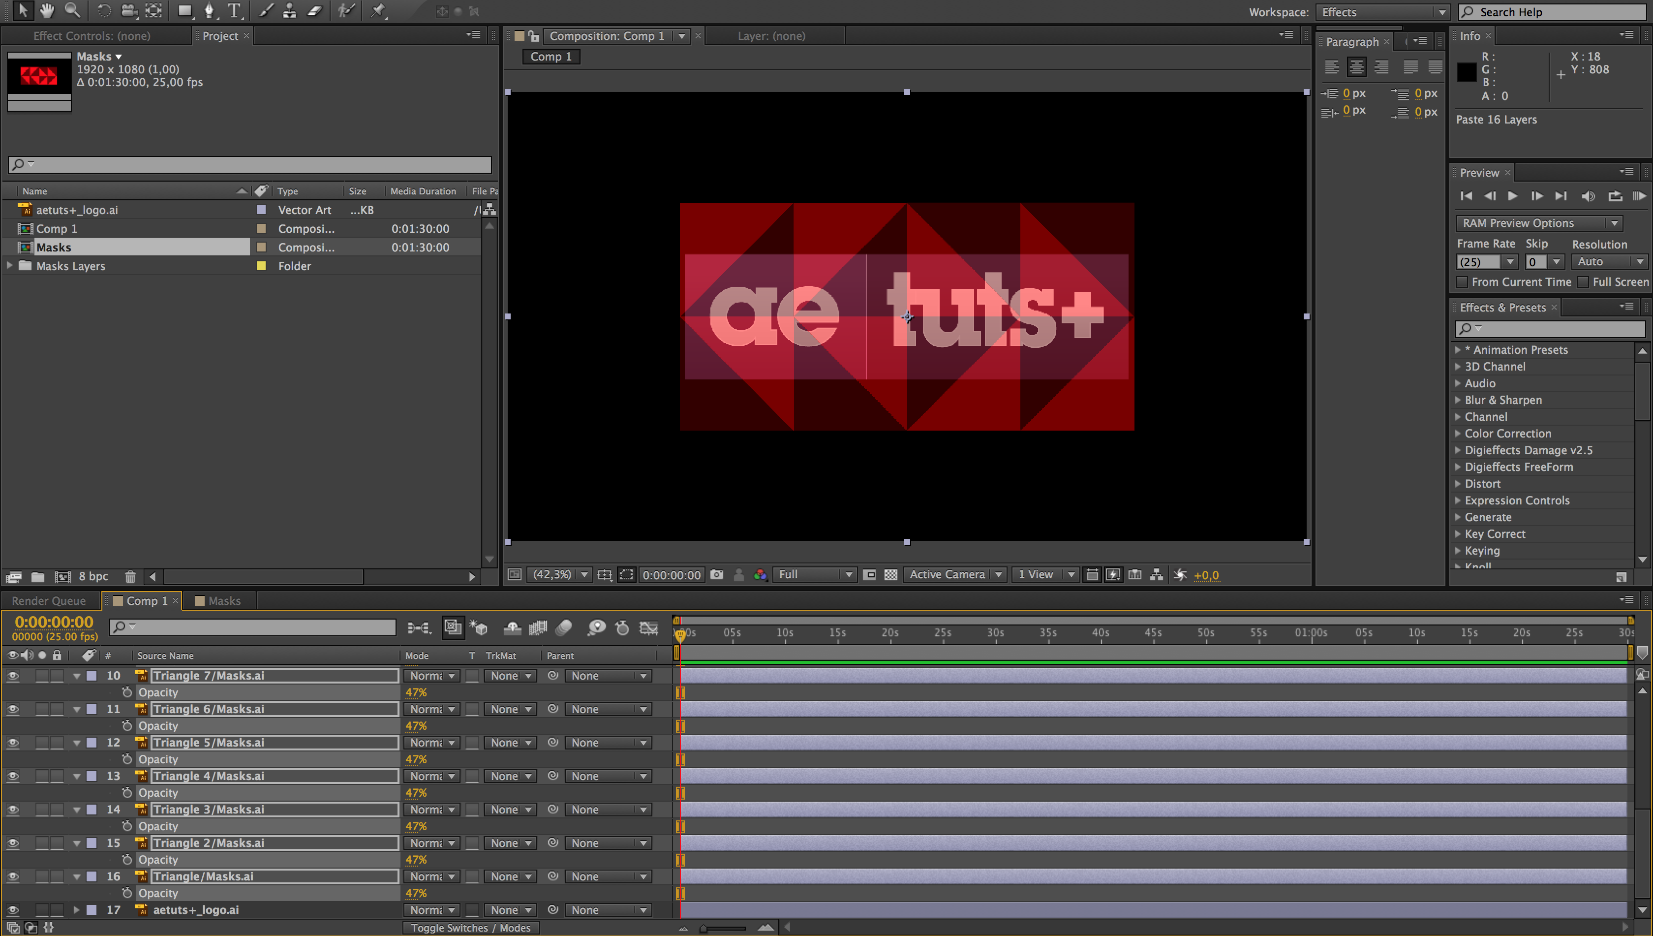Viewport: 1653px width, 936px height.
Task: Hide Triangle 7/Masks.ai layer visibility
Action: pyautogui.click(x=12, y=676)
